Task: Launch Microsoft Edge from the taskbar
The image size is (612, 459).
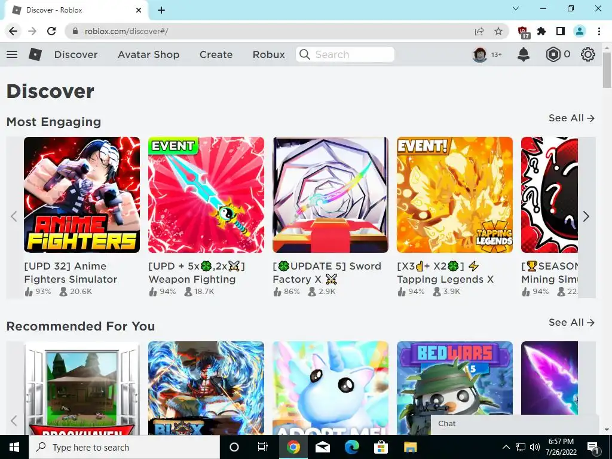Action: (x=351, y=447)
